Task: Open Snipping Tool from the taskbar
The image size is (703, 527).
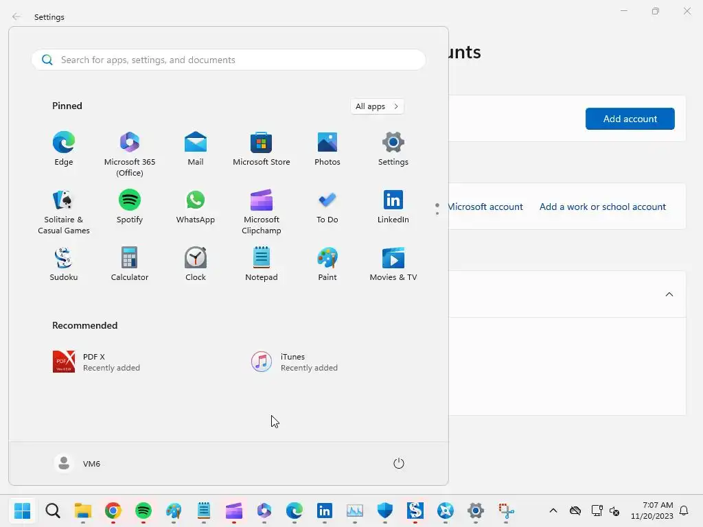Action: (506, 511)
